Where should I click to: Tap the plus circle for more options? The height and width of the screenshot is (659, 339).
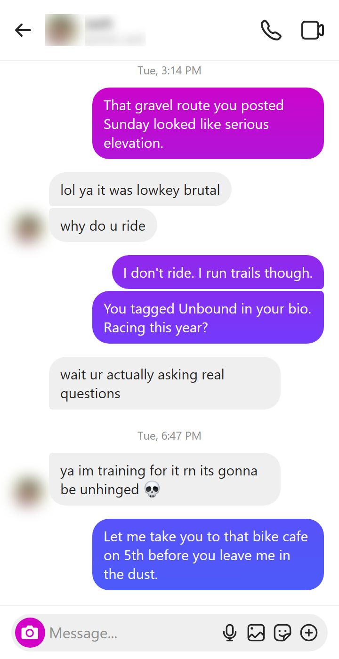[x=309, y=633]
